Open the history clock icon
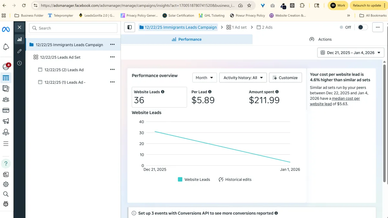 [x=19, y=63]
